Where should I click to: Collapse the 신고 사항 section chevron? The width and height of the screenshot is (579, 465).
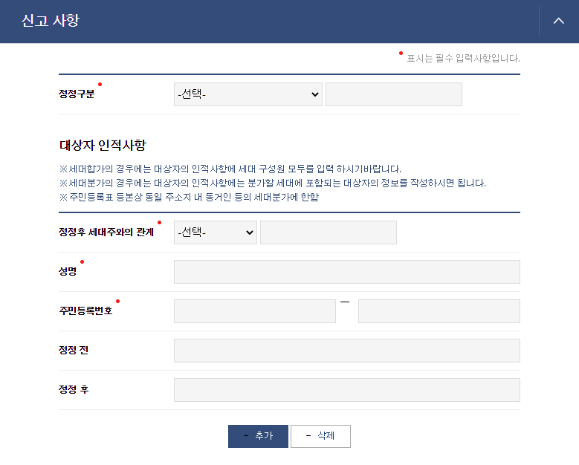point(558,21)
